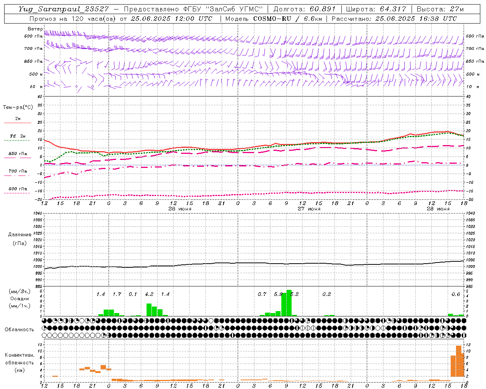
Task: Click the '700 гПа' temperature legend entry
Action: 18,171
